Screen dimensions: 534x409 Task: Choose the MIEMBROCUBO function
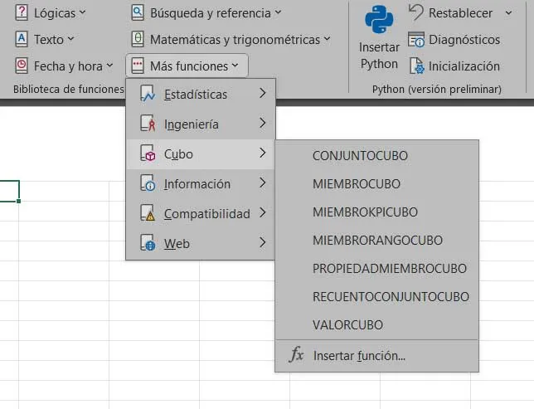tap(376, 184)
